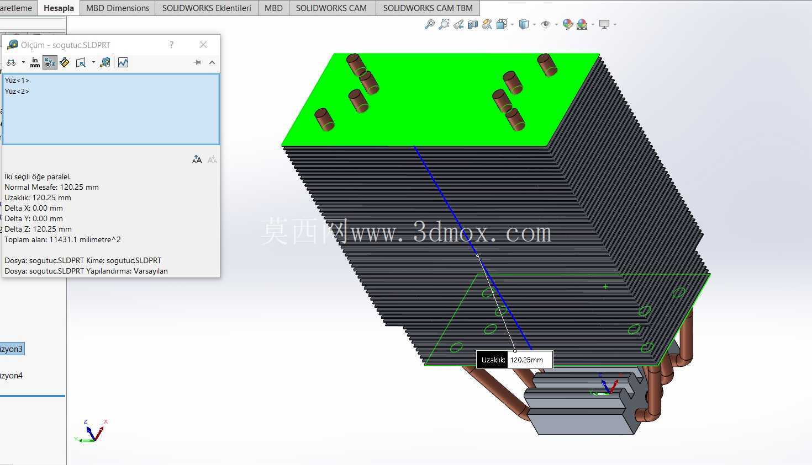Click Measurement History icon
The height and width of the screenshot is (465, 812).
105,63
